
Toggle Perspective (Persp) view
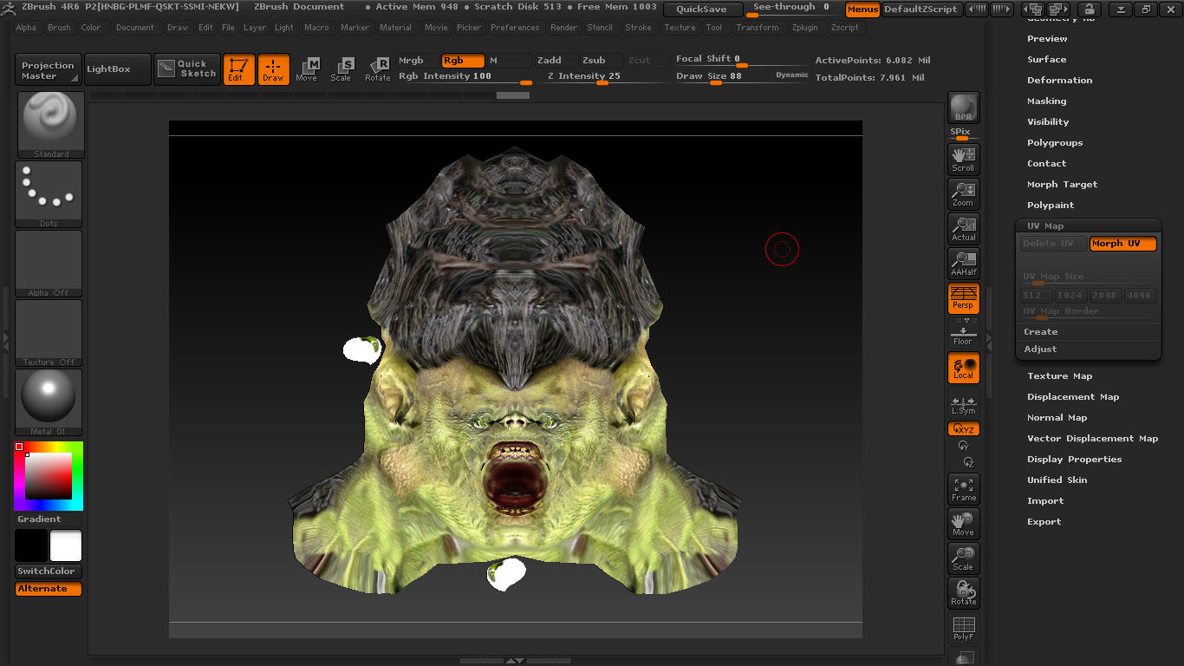pyautogui.click(x=963, y=297)
